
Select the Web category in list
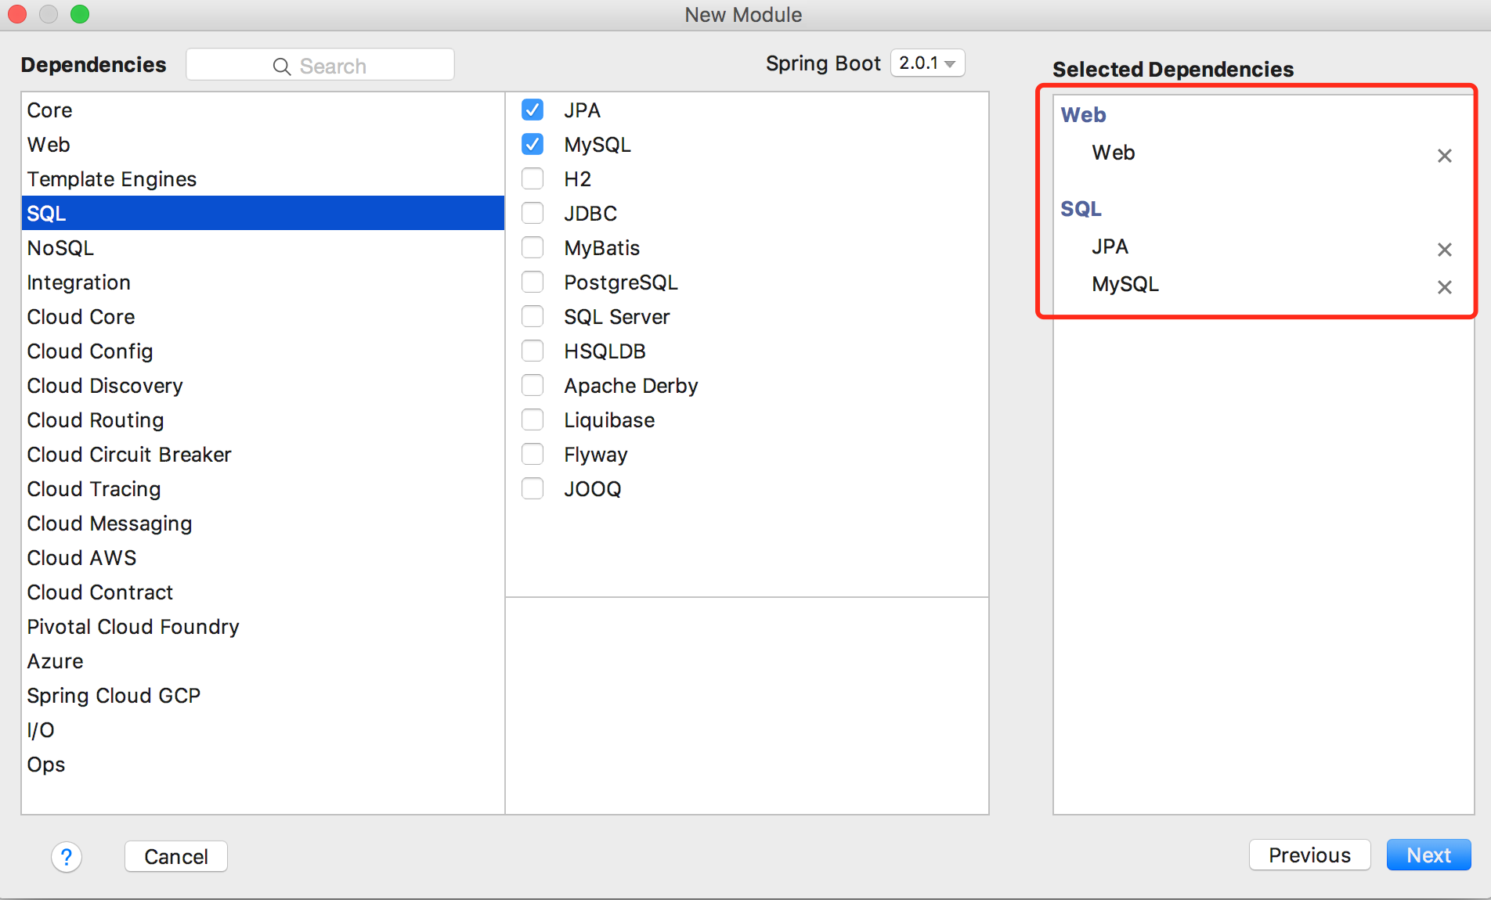(x=263, y=144)
